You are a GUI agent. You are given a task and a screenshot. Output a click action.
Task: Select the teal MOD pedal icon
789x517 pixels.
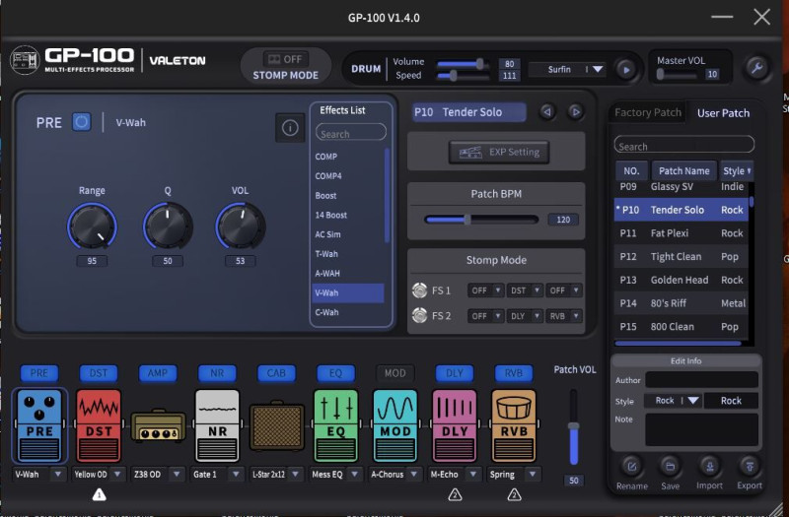[395, 425]
